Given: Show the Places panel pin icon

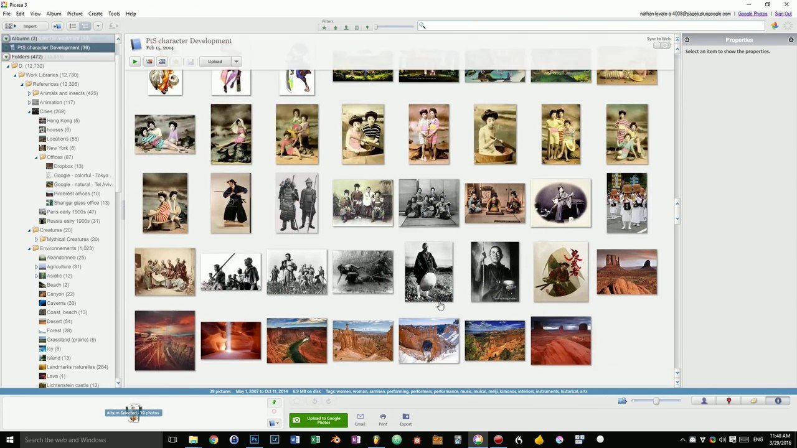Looking at the screenshot, I should [x=729, y=401].
